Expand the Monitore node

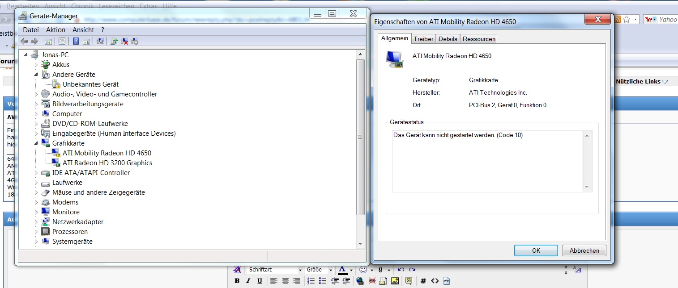(x=37, y=212)
